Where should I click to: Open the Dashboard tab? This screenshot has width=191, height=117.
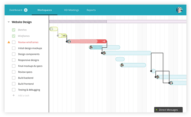point(16,10)
